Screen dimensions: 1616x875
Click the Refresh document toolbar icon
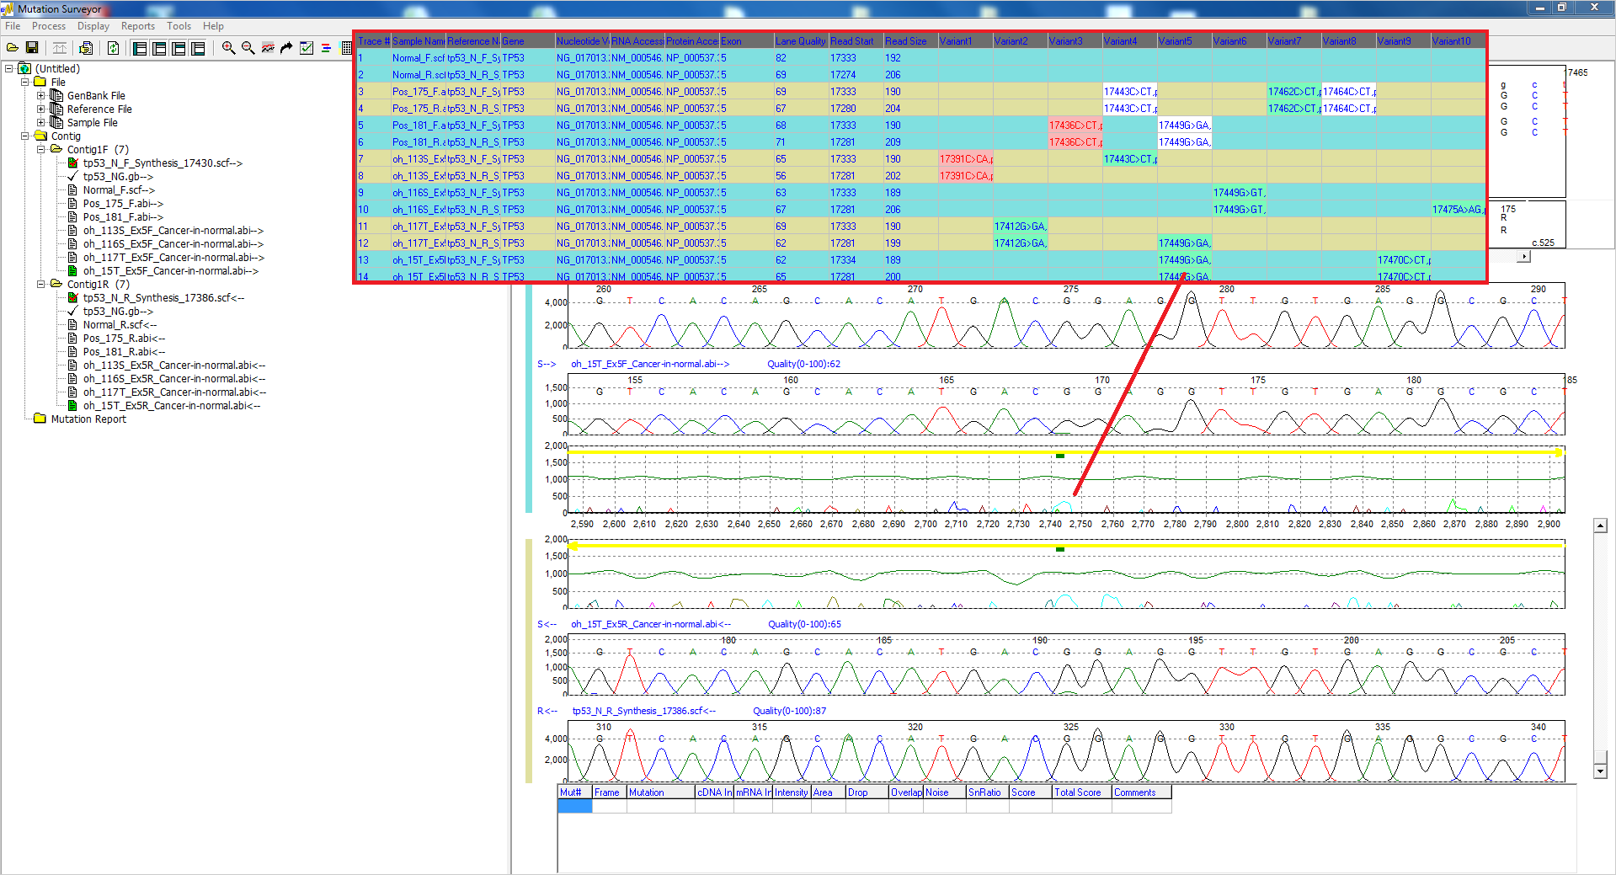(x=113, y=48)
